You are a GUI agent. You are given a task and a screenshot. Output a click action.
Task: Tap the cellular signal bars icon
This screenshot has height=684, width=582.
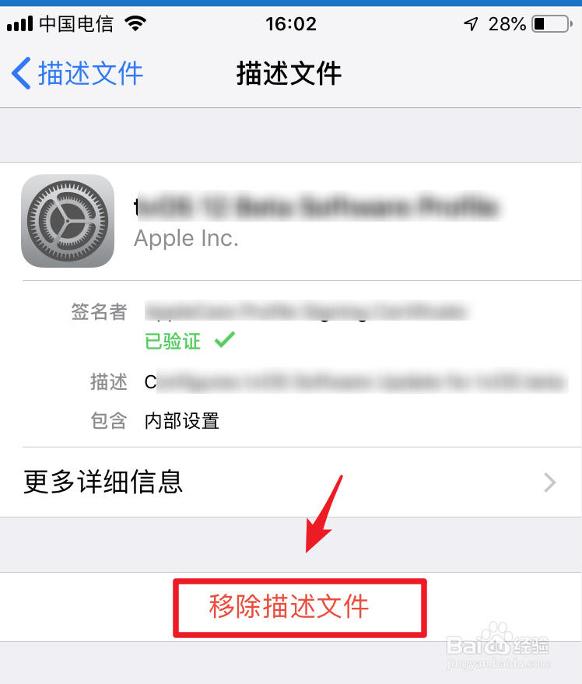(x=20, y=23)
